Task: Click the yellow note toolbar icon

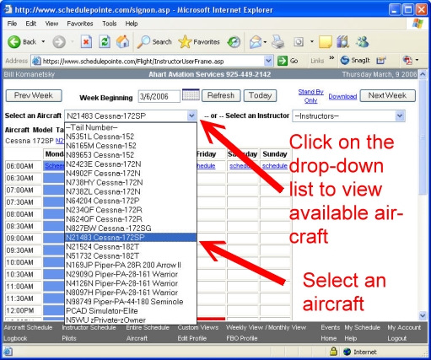Action: point(326,42)
